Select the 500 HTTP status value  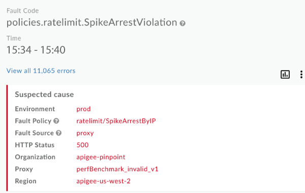click(x=82, y=145)
